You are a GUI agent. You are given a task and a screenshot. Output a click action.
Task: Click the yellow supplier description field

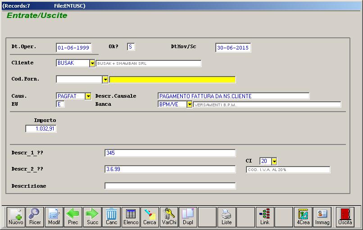point(172,80)
